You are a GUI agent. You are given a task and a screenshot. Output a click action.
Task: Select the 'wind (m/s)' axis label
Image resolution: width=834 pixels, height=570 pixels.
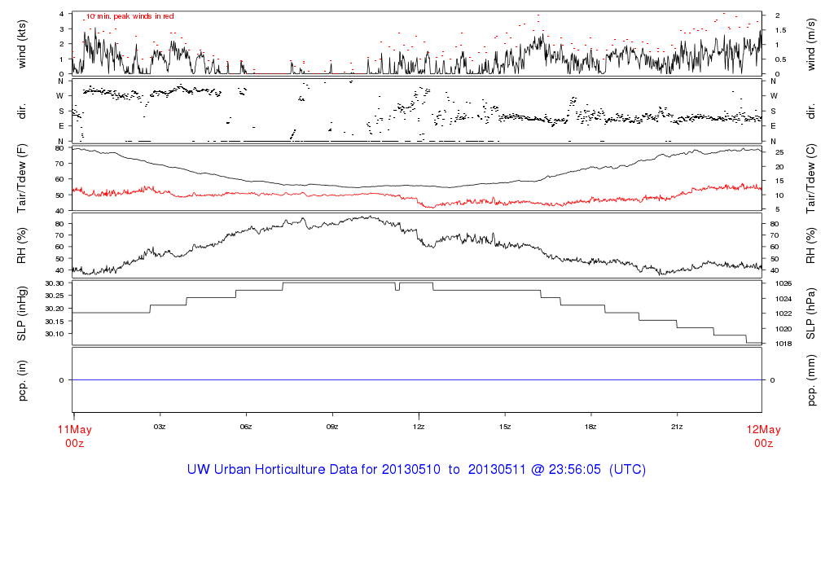pyautogui.click(x=810, y=45)
